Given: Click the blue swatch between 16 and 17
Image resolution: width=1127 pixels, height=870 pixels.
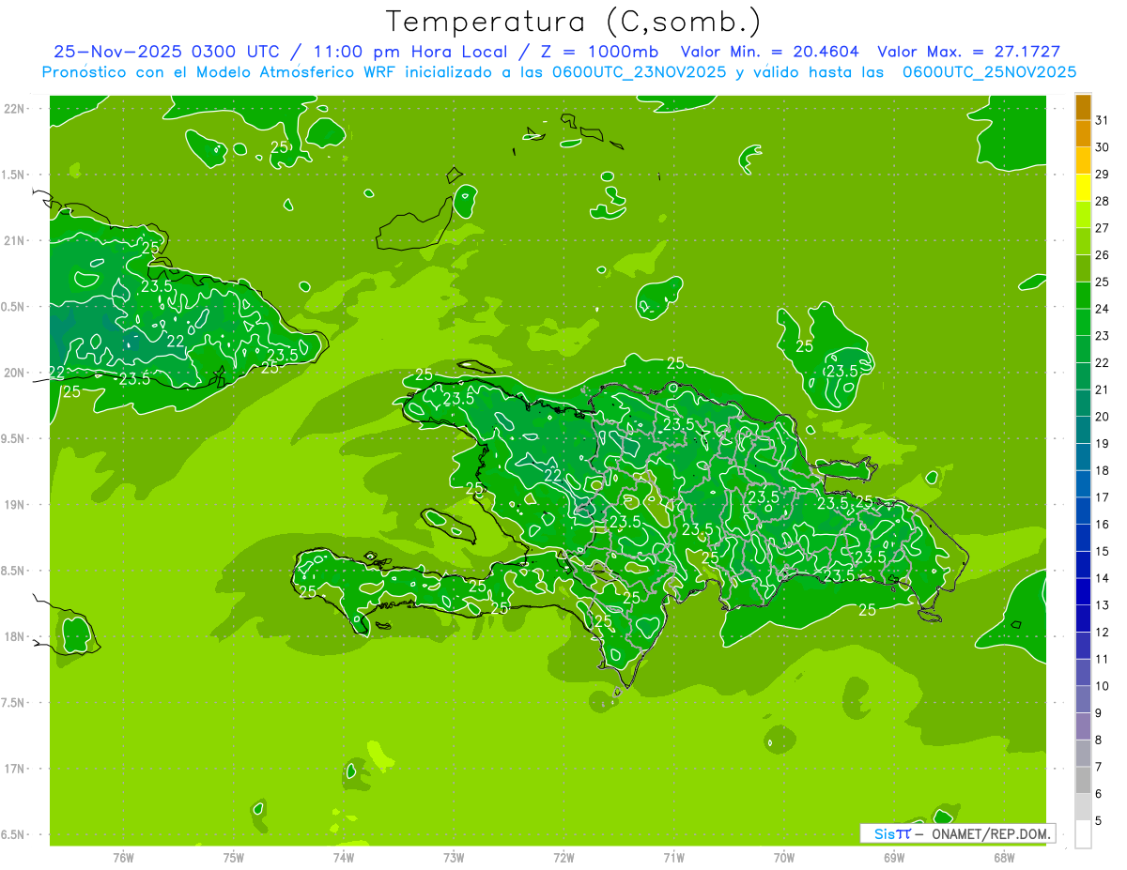Looking at the screenshot, I should pyautogui.click(x=1083, y=511).
